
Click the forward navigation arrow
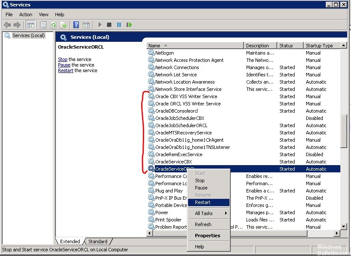point(17,25)
